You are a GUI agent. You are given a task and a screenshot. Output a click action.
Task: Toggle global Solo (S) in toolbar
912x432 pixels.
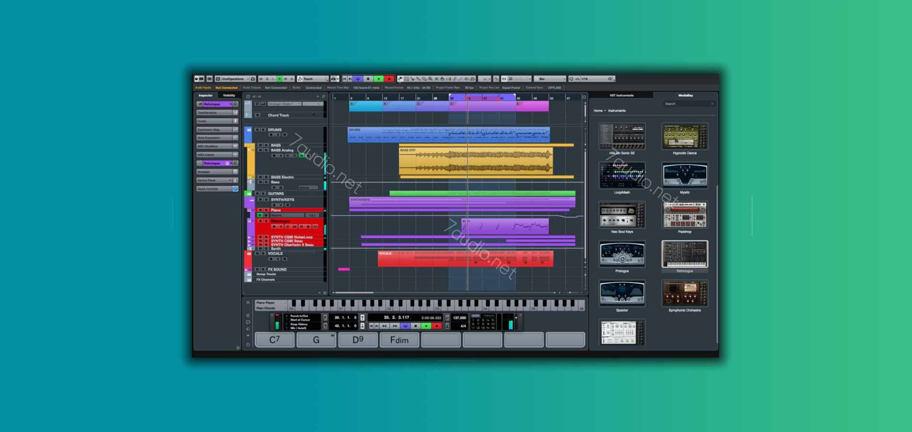coord(267,79)
